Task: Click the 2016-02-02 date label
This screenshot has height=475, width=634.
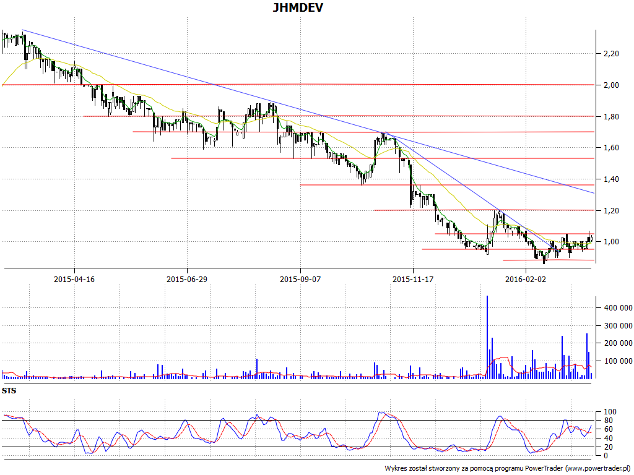Action: [x=526, y=279]
